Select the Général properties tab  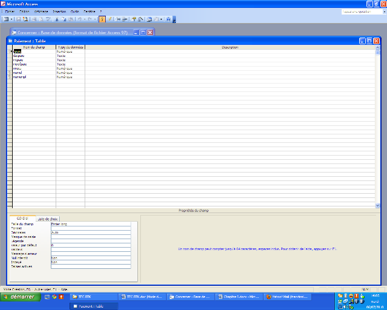coord(22,219)
